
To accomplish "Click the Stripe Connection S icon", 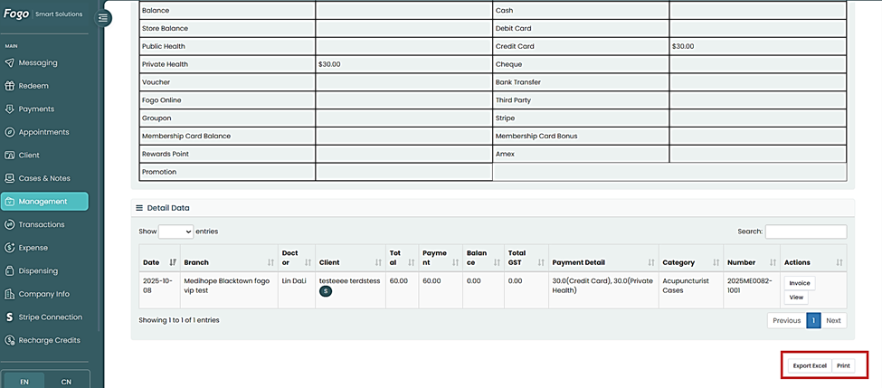I will click(x=10, y=317).
